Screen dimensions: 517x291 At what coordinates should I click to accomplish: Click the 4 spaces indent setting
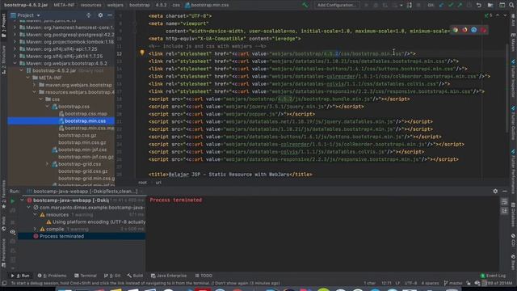[x=430, y=283]
